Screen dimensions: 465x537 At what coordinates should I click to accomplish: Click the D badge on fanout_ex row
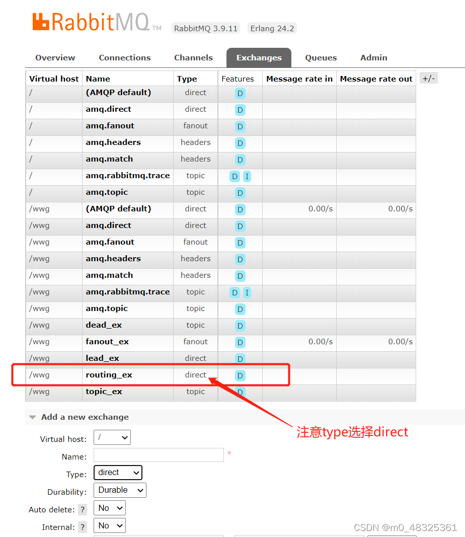coord(240,342)
